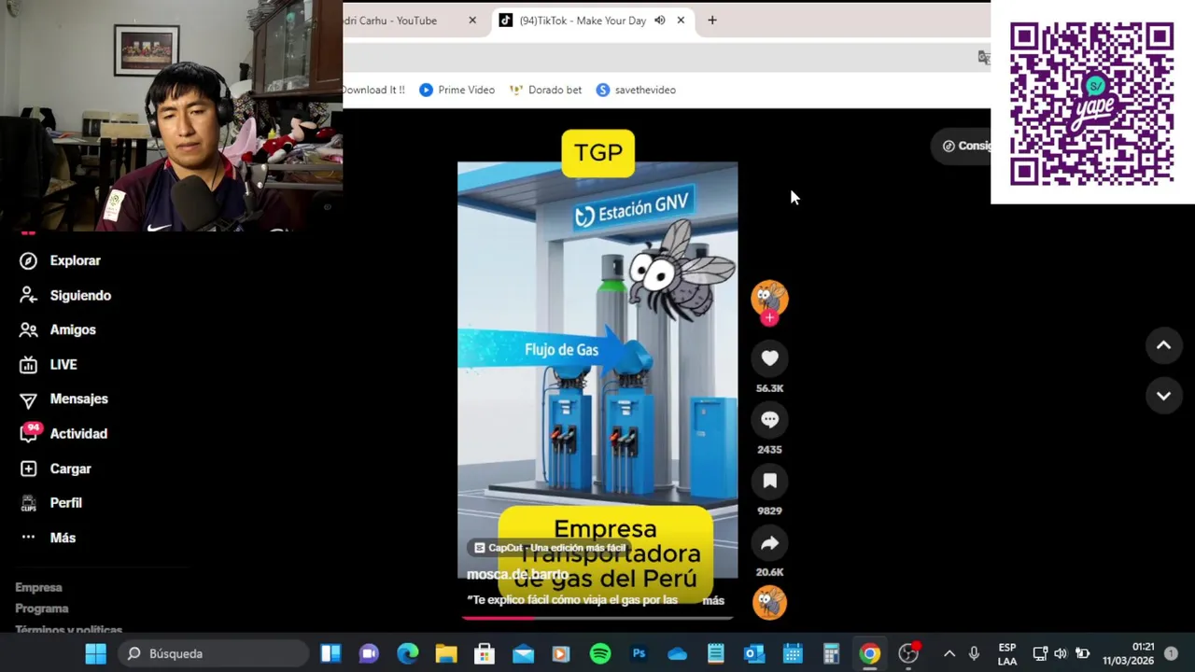This screenshot has width=1195, height=672.
Task: Like the video with the heart icon
Action: click(769, 358)
